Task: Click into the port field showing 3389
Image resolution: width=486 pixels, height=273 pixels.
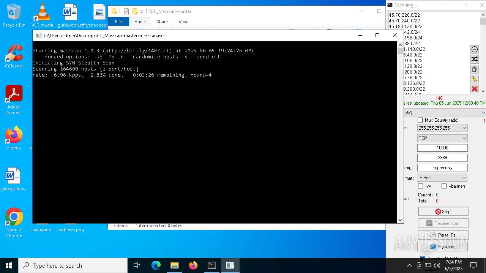Action: [442, 158]
